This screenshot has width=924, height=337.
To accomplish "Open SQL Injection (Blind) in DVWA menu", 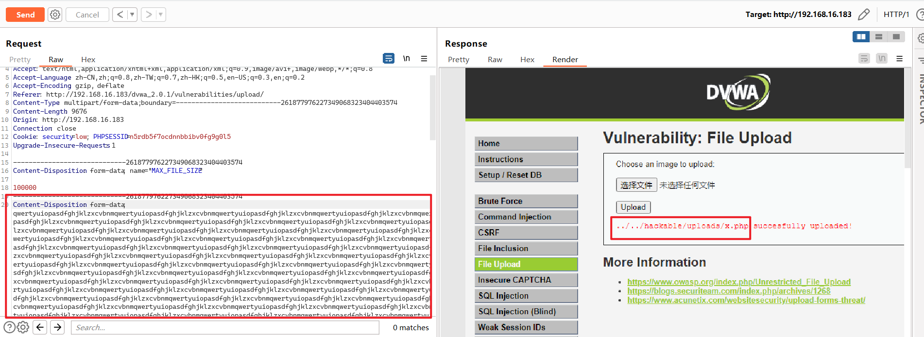I will click(x=526, y=311).
